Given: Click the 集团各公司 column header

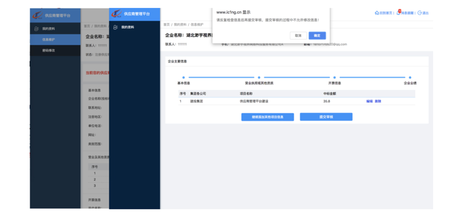Looking at the screenshot, I should (x=198, y=94).
